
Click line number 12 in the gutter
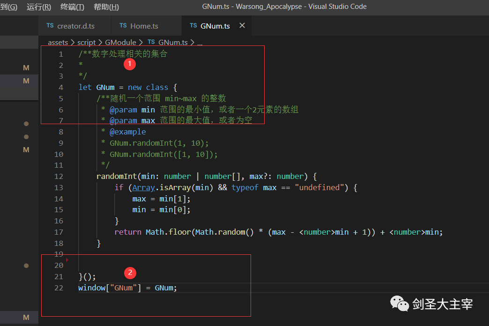point(59,176)
